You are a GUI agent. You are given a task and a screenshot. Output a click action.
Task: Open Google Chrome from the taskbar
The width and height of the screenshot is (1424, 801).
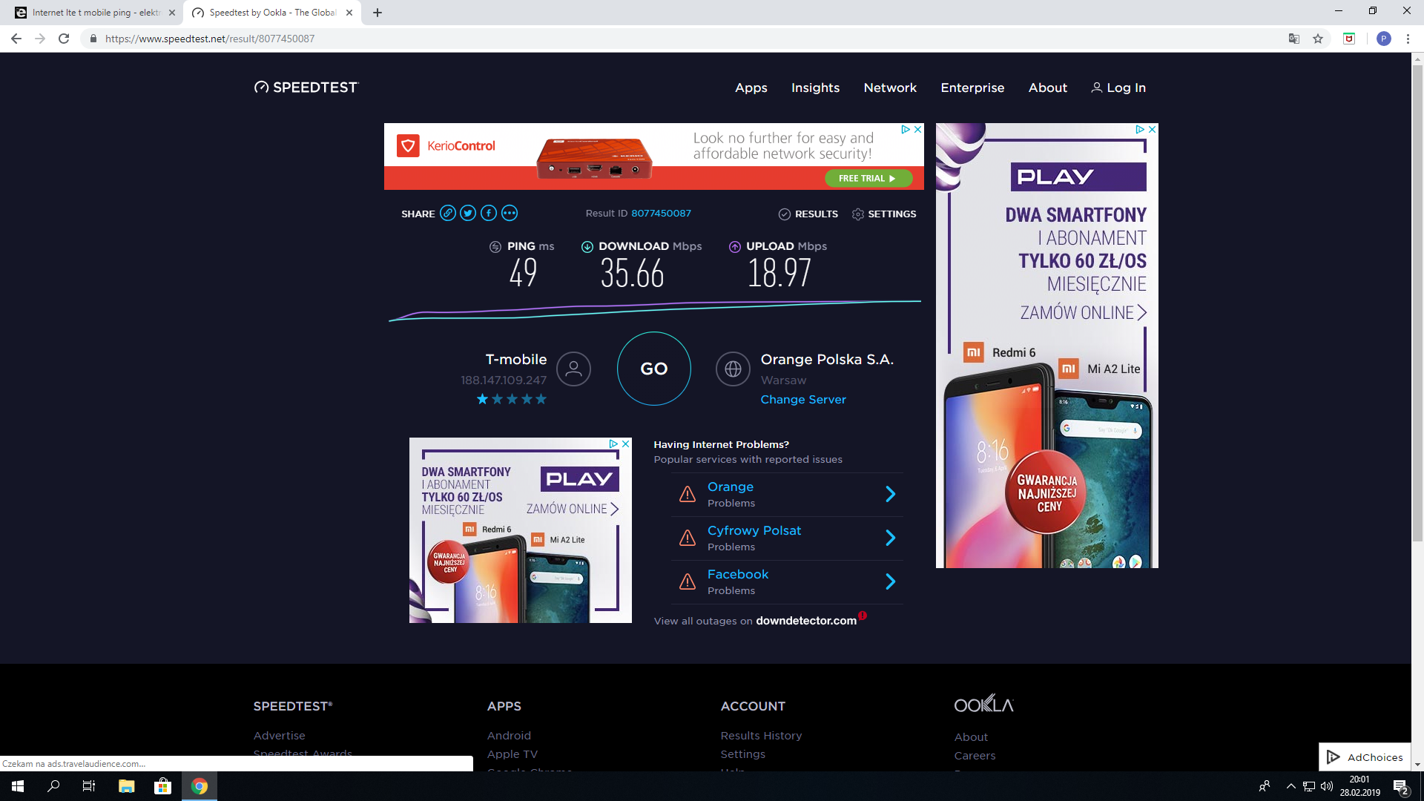point(199,785)
